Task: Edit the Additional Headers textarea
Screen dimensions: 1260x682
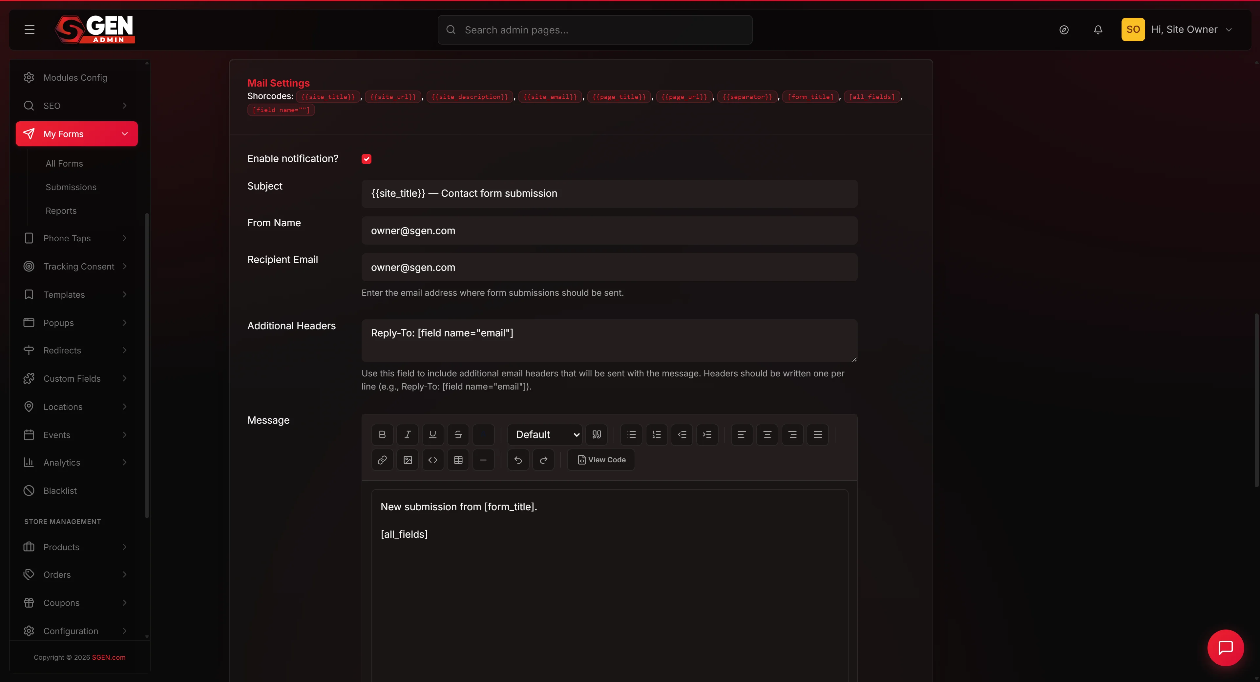Action: [x=609, y=341]
